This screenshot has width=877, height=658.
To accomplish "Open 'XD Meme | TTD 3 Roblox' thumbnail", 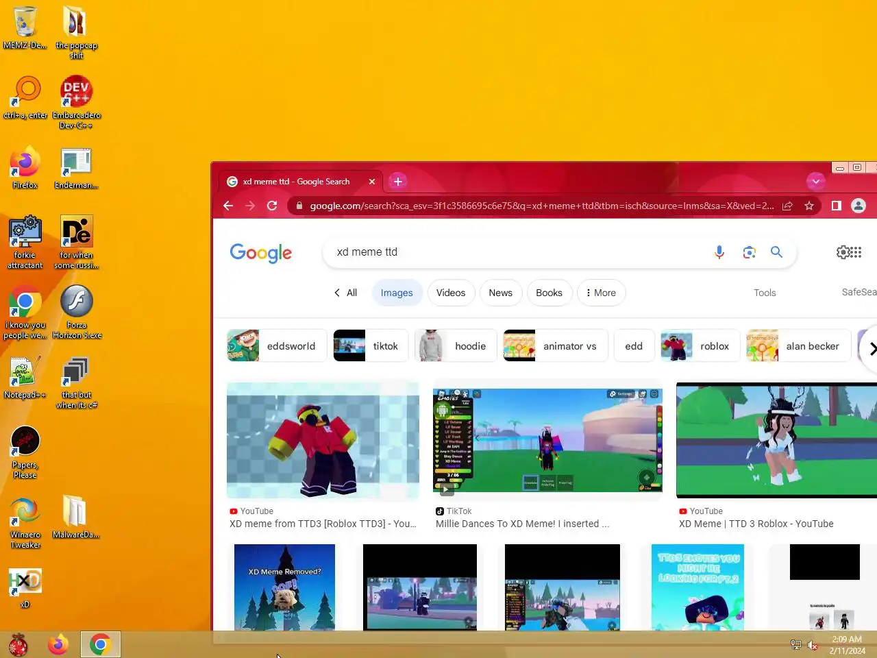I will click(776, 440).
